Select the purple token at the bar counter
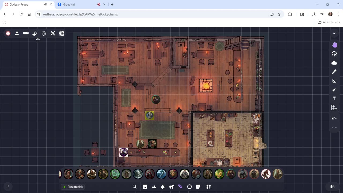 pyautogui.click(x=124, y=152)
